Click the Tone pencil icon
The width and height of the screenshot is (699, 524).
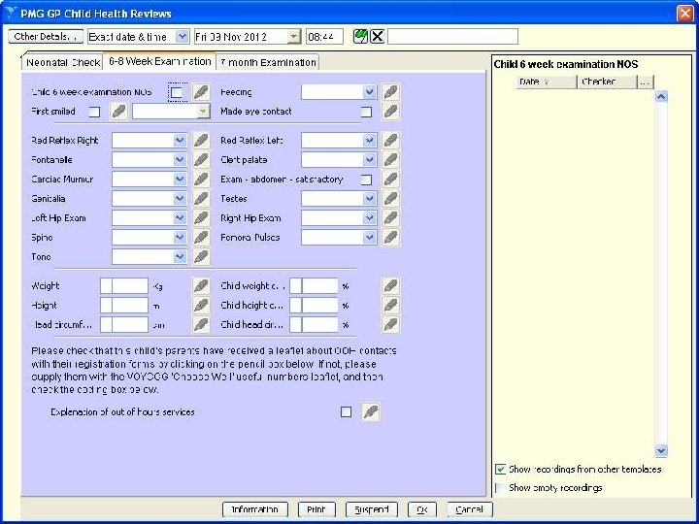tap(201, 256)
